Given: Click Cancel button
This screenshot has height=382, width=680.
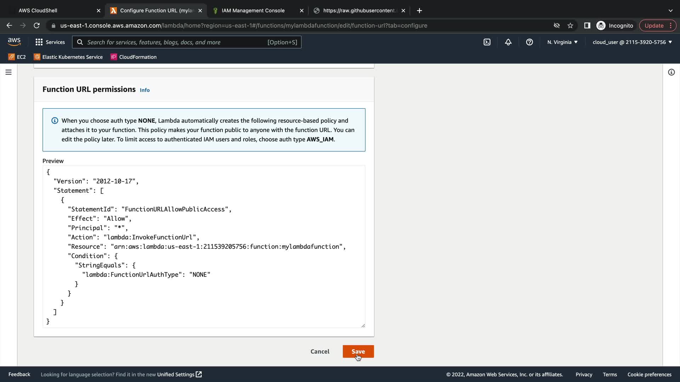Looking at the screenshot, I should click(320, 351).
